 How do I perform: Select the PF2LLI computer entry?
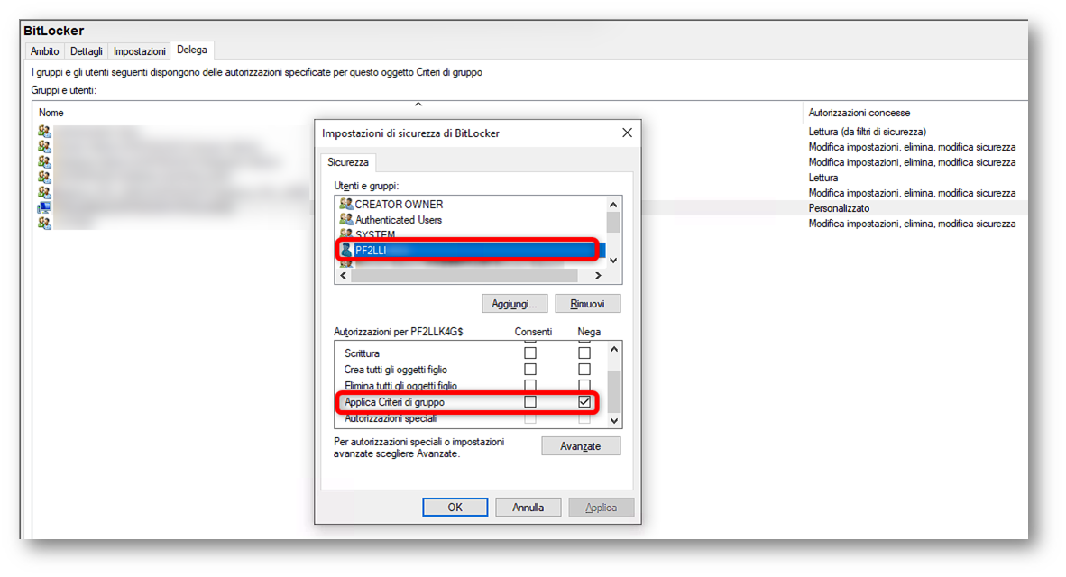click(x=470, y=250)
